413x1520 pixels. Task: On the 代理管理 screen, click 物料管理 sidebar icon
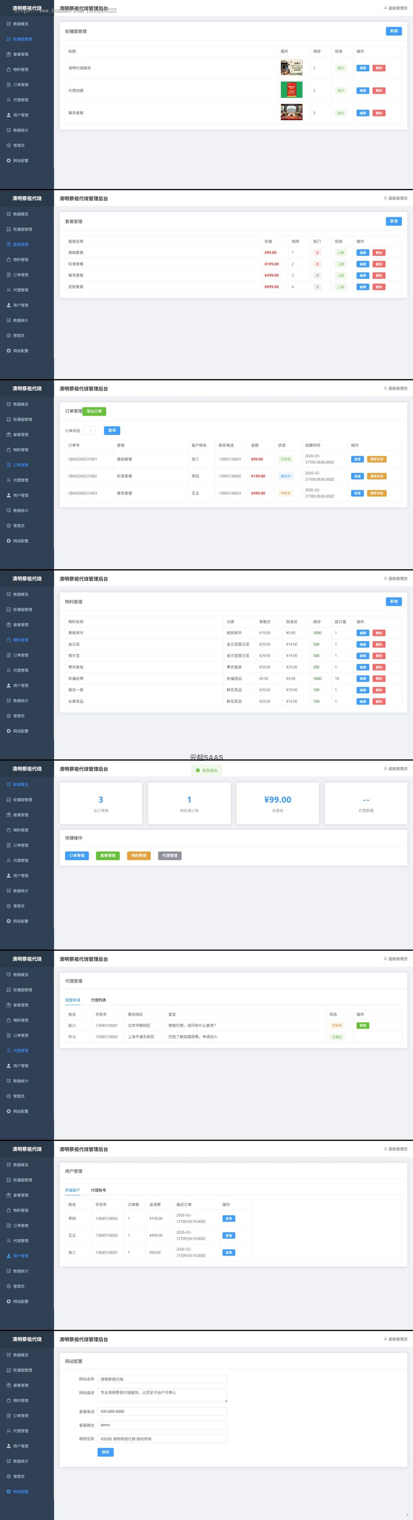click(8, 1020)
